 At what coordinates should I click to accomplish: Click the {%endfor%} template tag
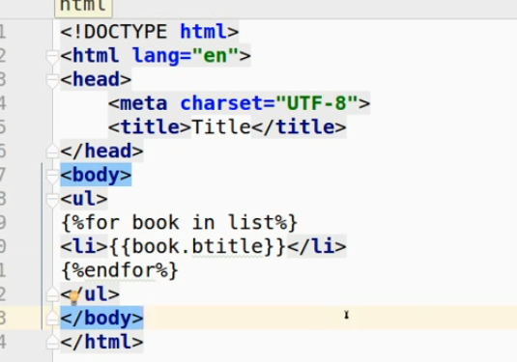pos(120,270)
